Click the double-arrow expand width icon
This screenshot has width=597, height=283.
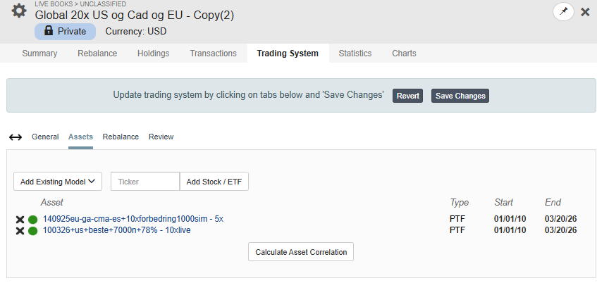pos(16,137)
